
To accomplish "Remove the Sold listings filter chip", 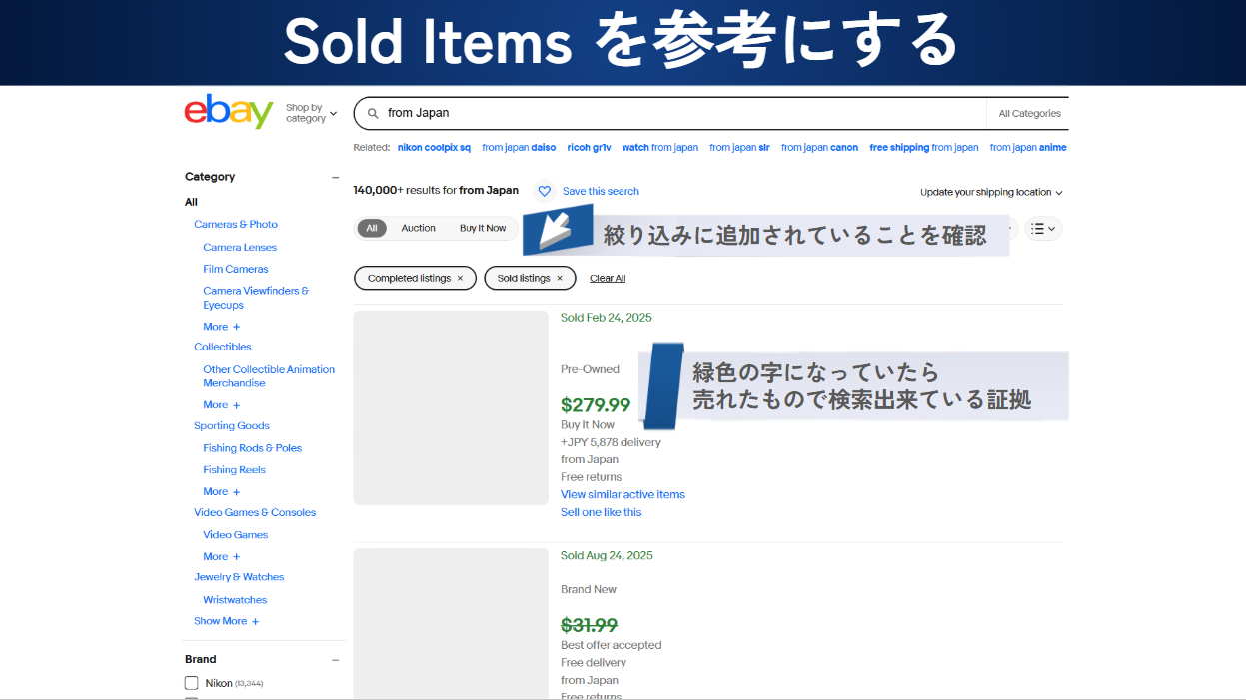I will tap(560, 278).
